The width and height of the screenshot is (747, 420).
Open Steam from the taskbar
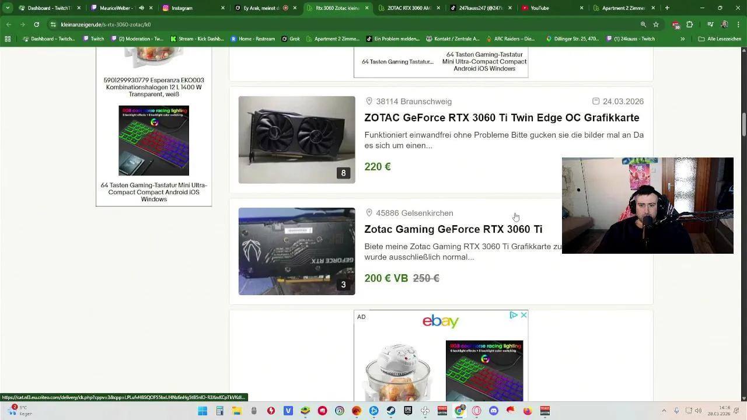tap(391, 411)
